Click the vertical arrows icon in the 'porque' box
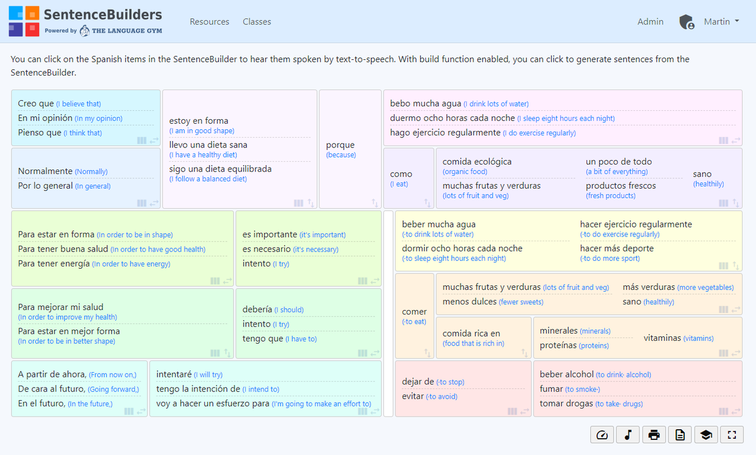 click(x=375, y=203)
